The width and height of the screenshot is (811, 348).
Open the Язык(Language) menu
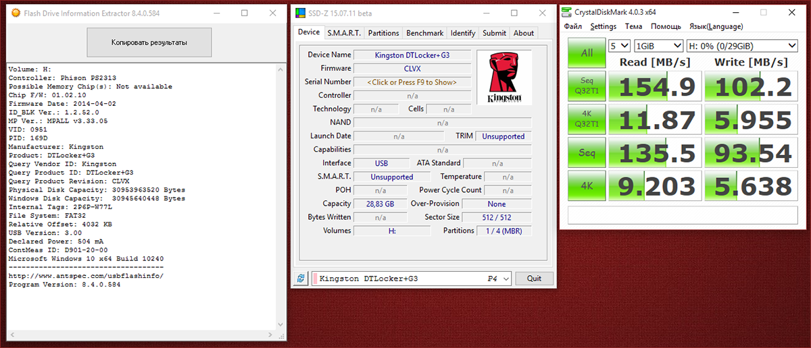coord(716,26)
